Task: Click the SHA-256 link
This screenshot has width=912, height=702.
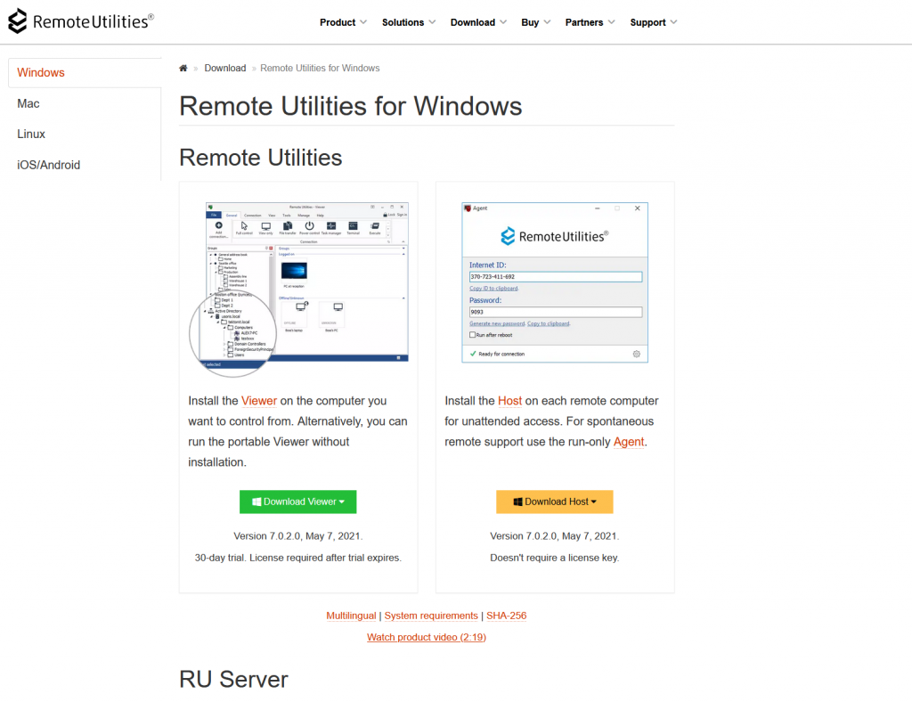Action: click(x=505, y=616)
